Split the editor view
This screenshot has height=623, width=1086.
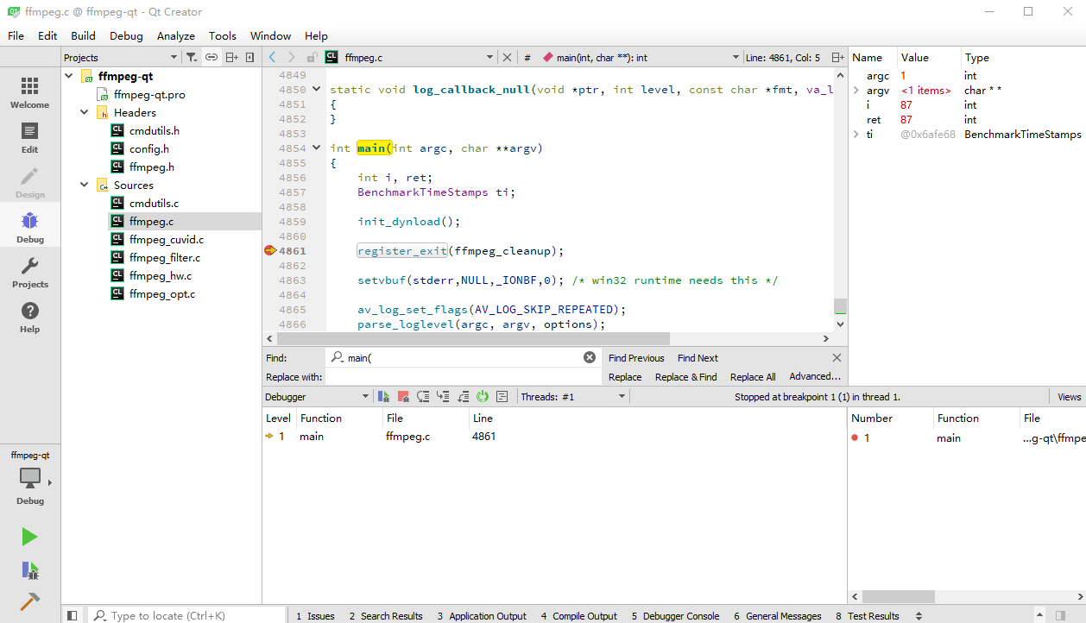tap(837, 57)
